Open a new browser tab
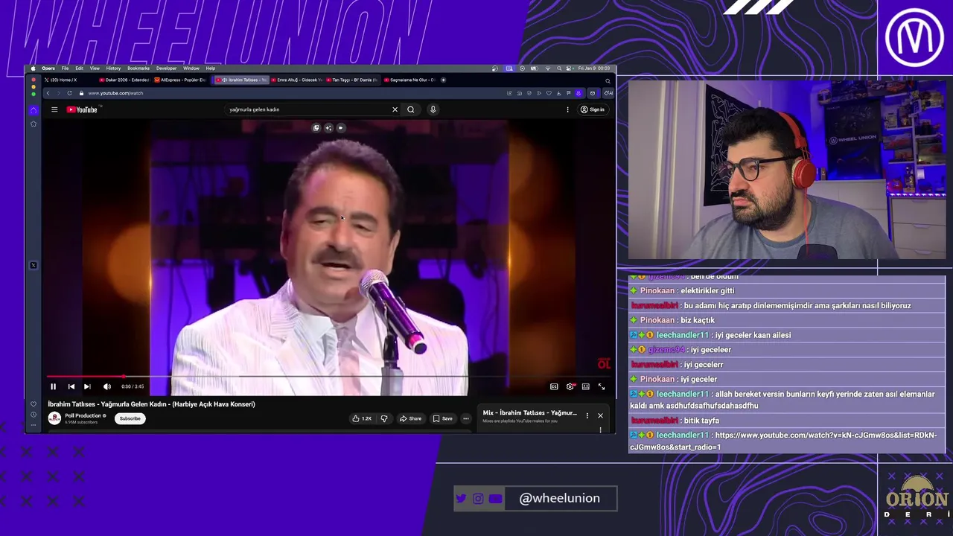Image resolution: width=953 pixels, height=536 pixels. [x=443, y=80]
